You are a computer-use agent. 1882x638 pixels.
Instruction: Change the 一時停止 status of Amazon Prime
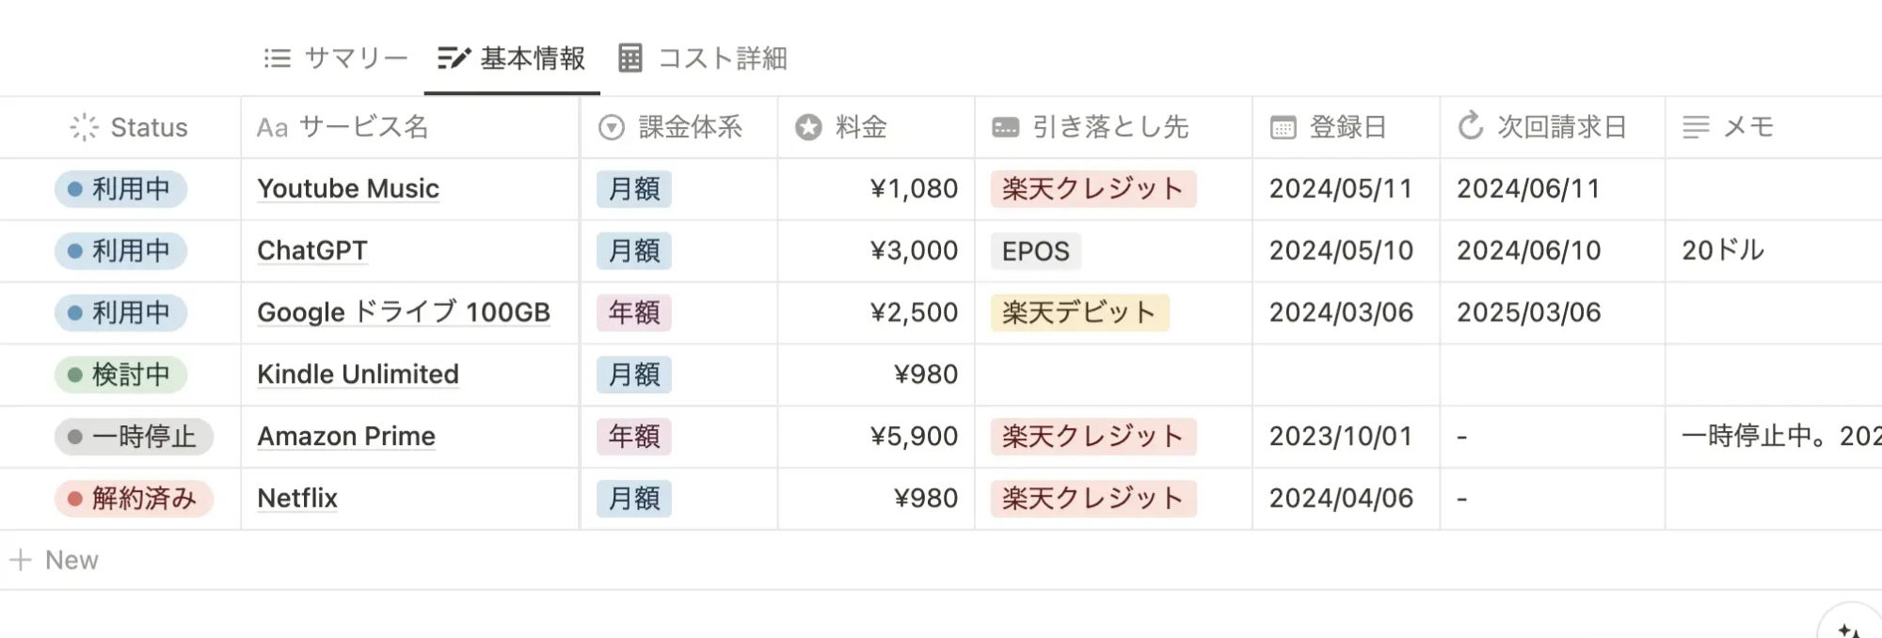(134, 437)
